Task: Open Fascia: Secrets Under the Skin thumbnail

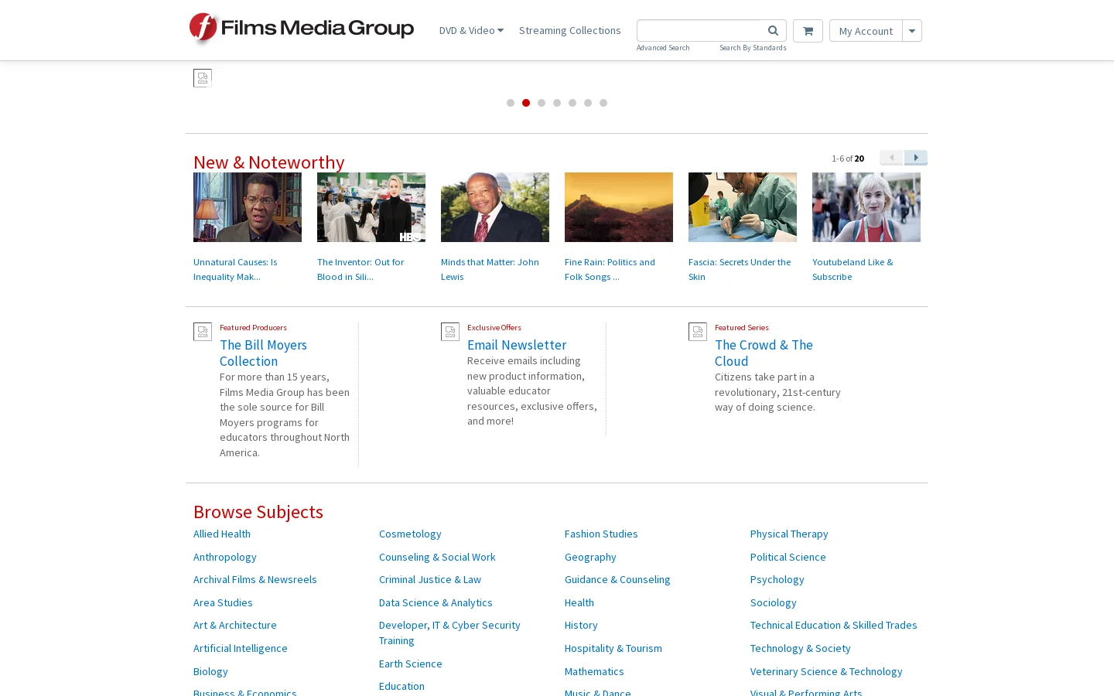Action: [x=743, y=207]
